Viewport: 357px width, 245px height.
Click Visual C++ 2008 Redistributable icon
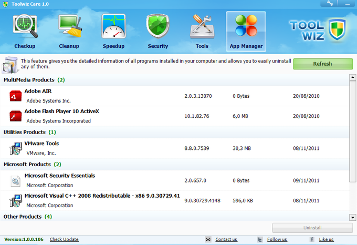tap(15, 200)
